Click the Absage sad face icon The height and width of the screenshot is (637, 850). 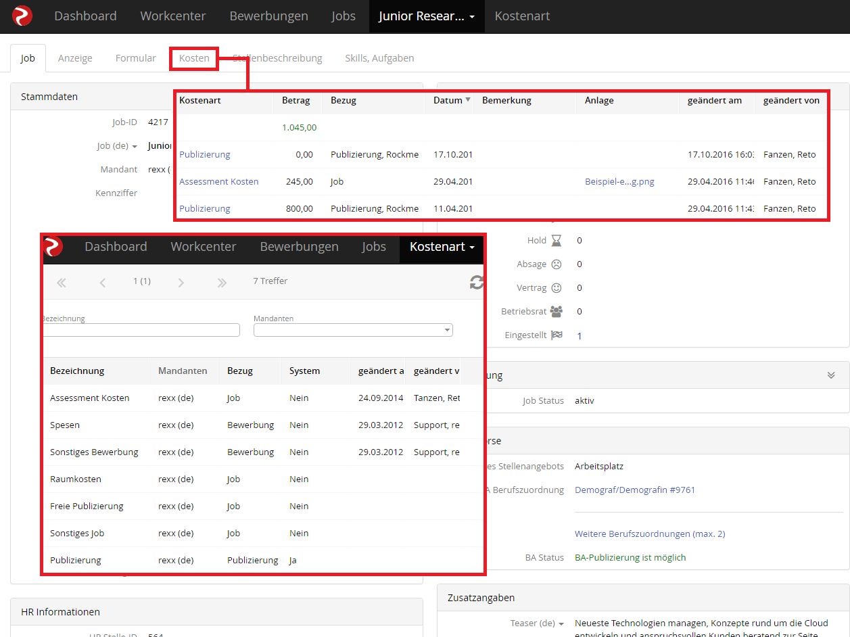557,264
